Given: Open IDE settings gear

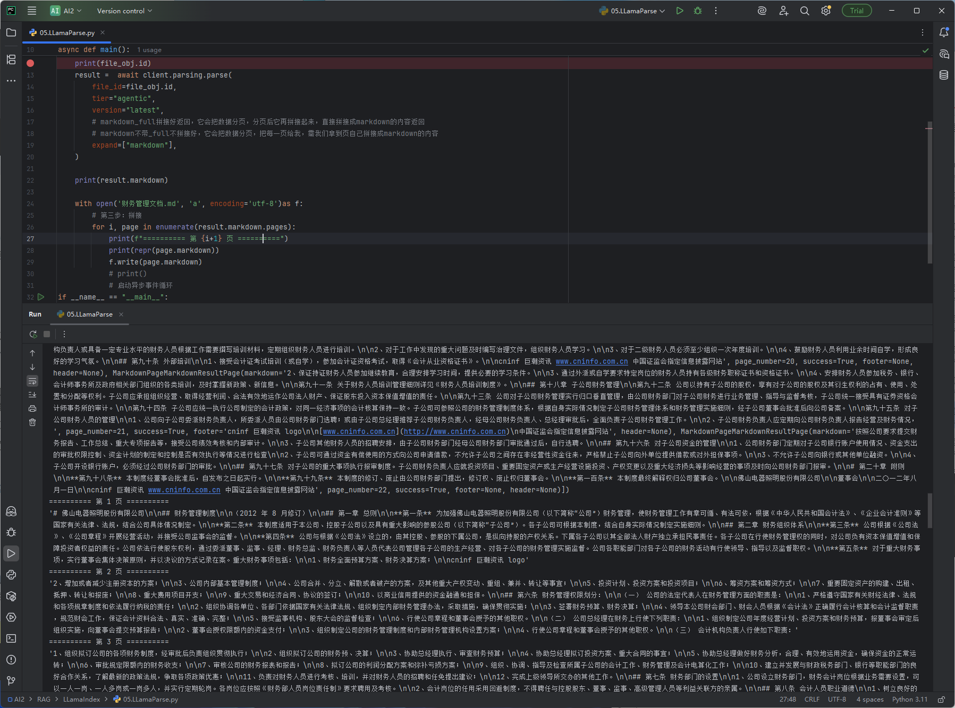Looking at the screenshot, I should 826,11.
